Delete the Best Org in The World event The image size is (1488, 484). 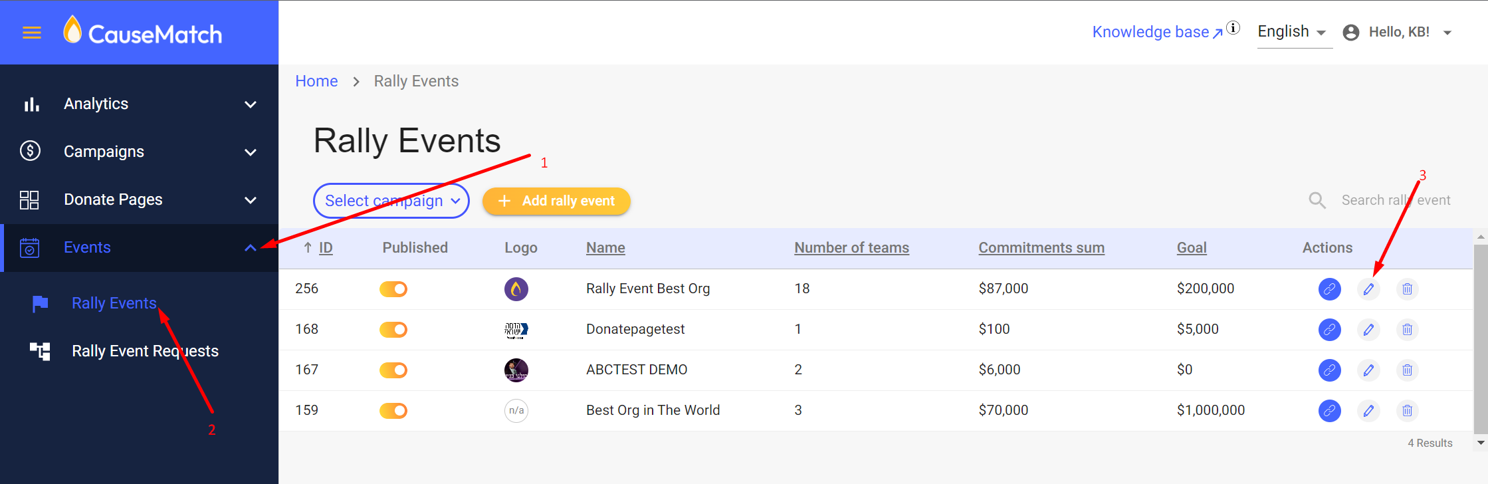coord(1408,411)
